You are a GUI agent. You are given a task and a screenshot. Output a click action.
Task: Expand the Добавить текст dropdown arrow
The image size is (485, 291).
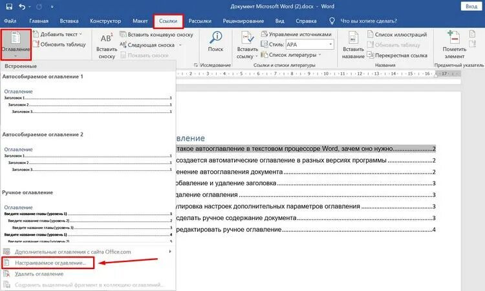(x=81, y=34)
